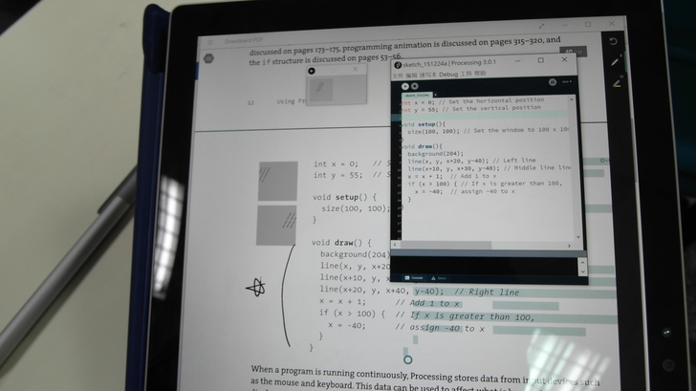Viewport: 696px width, 391px height.
Task: Click the 'x = x + 1;' line in editor
Action: point(452,176)
